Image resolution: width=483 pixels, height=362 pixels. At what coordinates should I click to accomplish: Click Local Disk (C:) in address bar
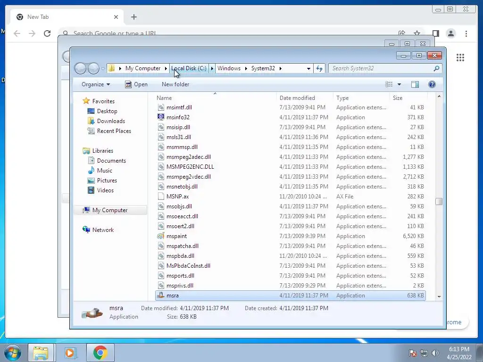click(x=189, y=68)
